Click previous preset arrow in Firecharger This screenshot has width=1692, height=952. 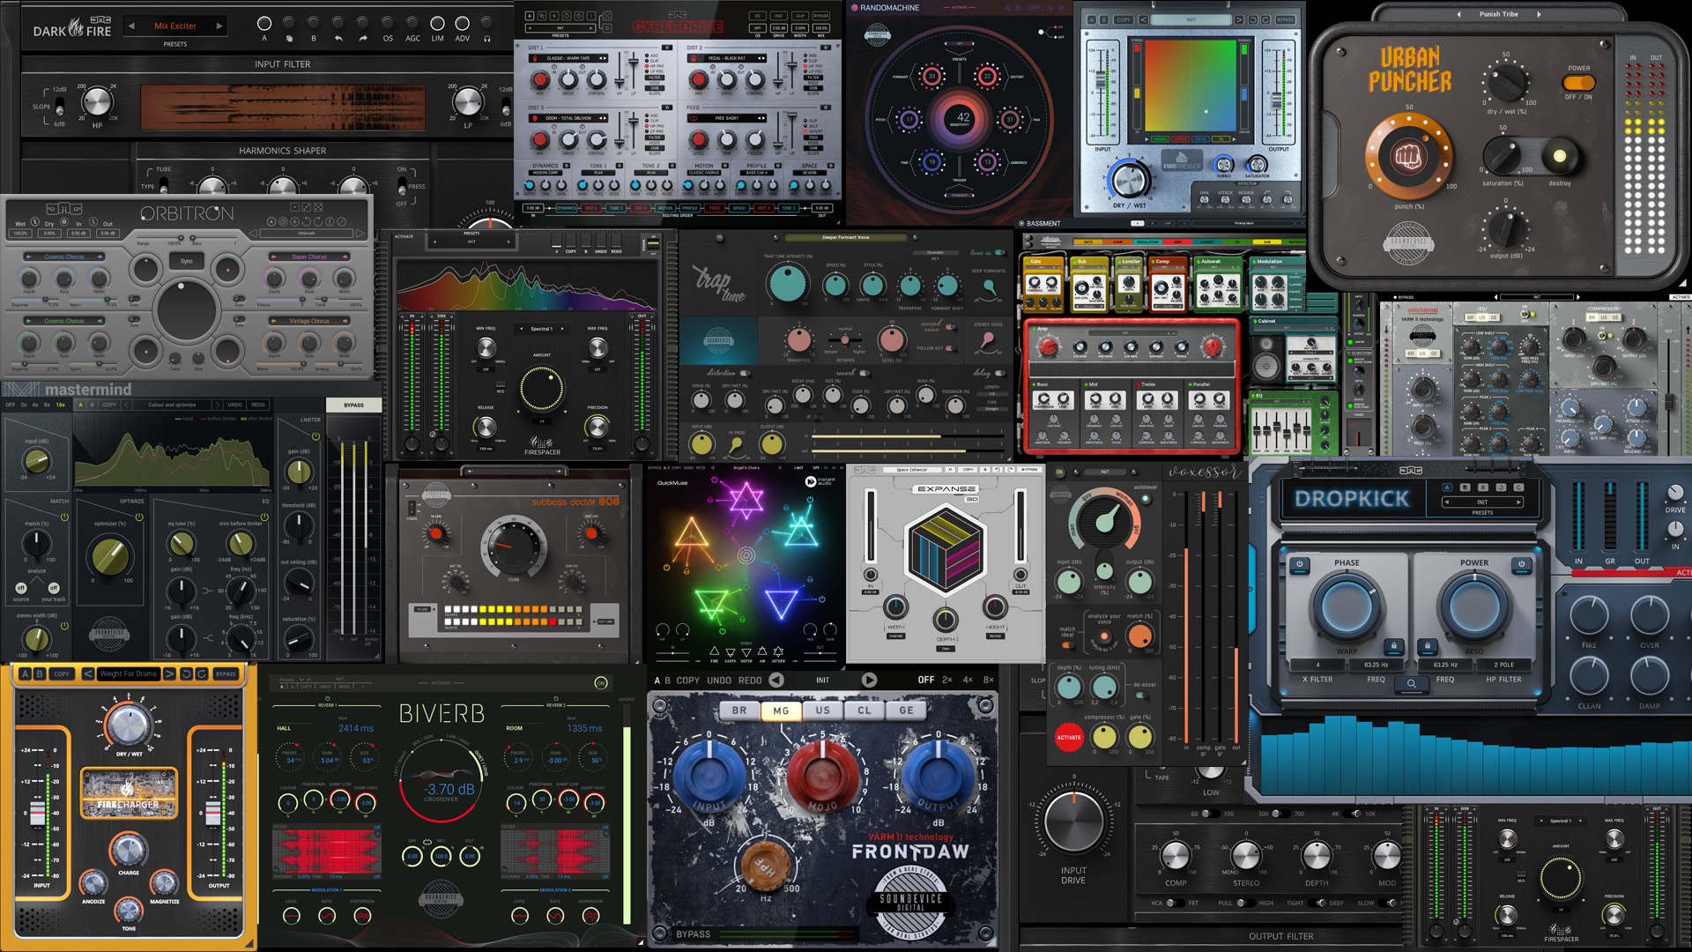(x=88, y=673)
